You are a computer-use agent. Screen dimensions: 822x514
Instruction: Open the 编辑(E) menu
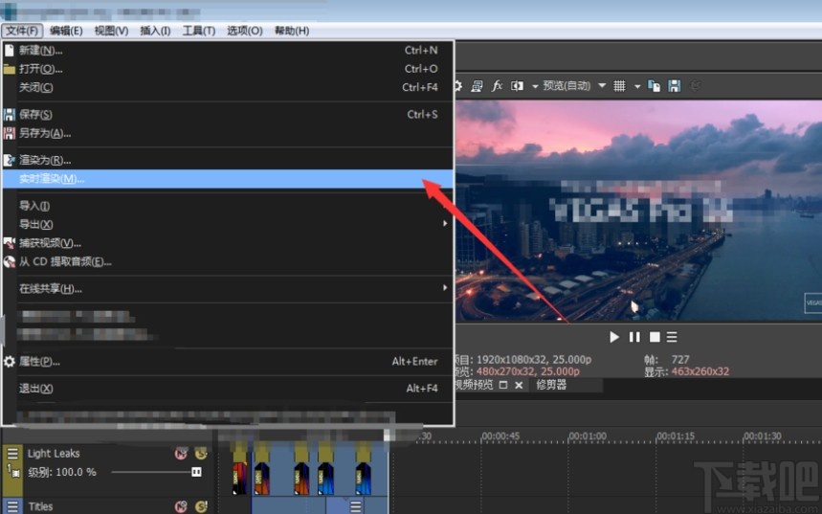coord(66,31)
